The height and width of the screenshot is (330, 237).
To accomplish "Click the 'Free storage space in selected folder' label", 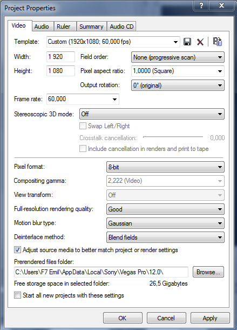I will (62, 283).
